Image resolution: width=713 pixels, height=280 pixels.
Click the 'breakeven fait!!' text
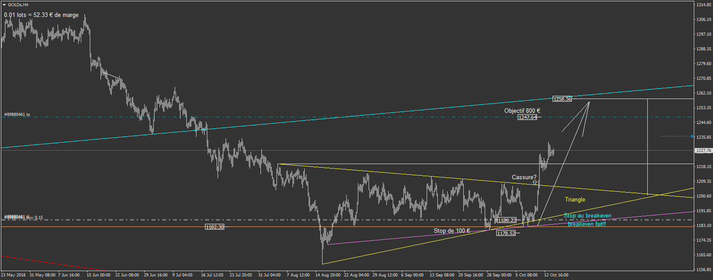click(x=587, y=224)
